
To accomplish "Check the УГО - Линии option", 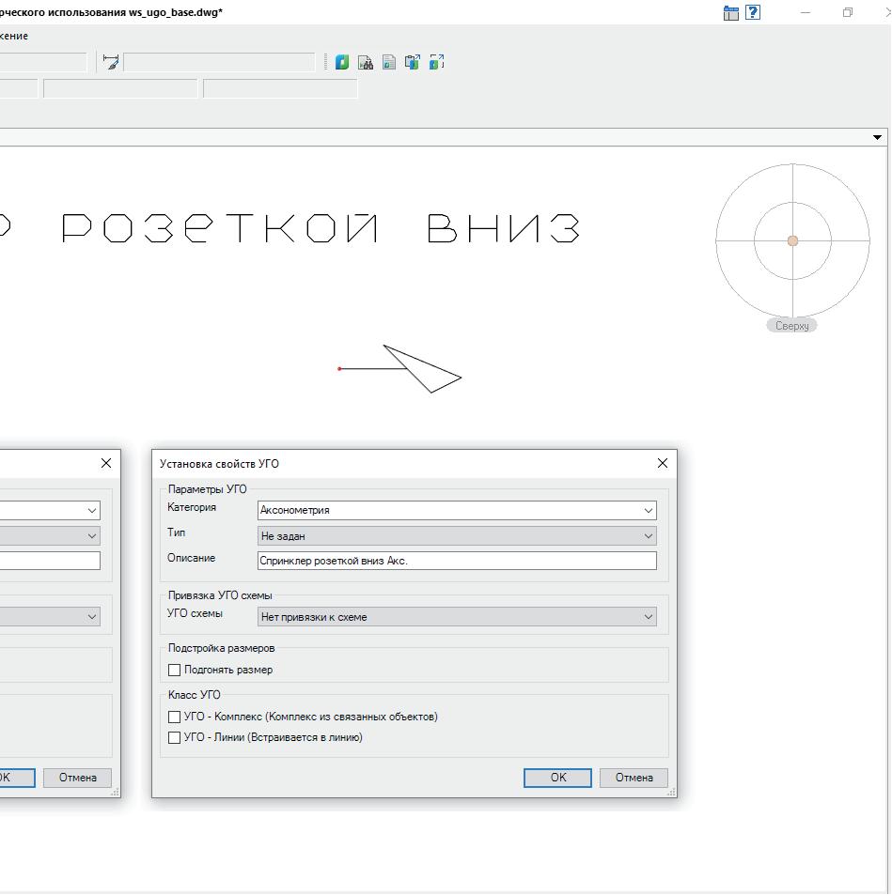I will (174, 737).
